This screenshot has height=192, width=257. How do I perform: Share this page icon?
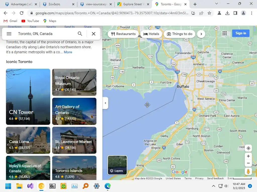(201, 13)
